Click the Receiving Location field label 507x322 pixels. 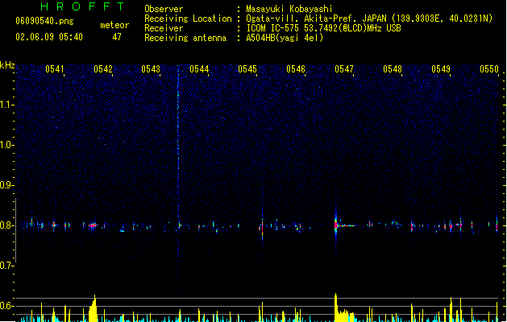point(188,19)
